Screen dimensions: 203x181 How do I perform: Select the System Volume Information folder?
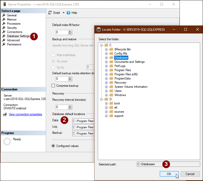pos(131,87)
